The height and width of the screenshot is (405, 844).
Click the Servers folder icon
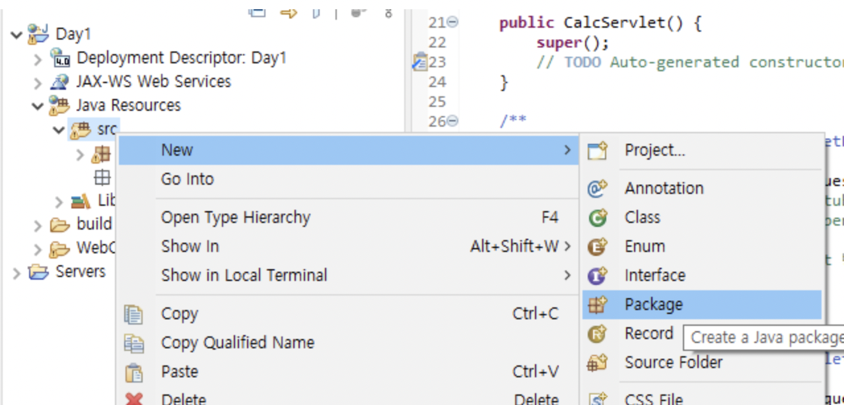pyautogui.click(x=39, y=272)
